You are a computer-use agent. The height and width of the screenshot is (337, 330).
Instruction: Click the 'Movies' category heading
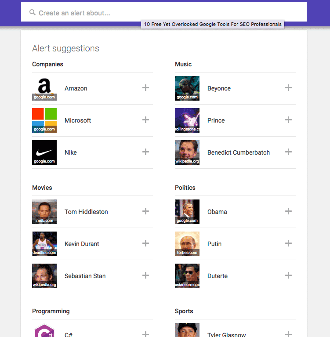[42, 188]
